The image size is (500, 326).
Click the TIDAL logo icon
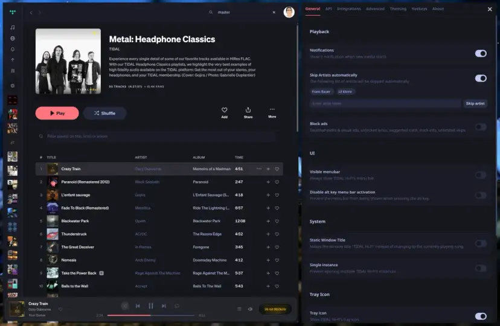click(x=13, y=12)
